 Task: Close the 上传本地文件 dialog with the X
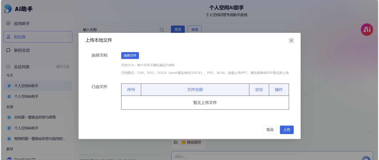291,41
